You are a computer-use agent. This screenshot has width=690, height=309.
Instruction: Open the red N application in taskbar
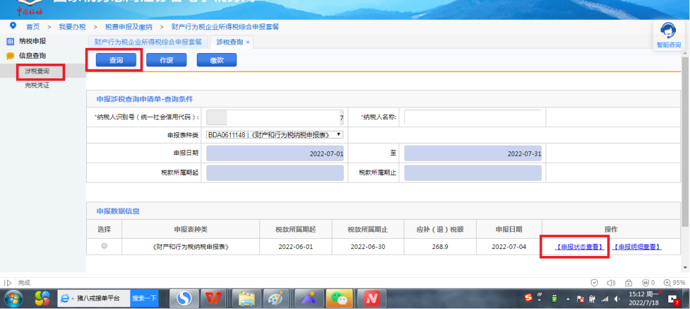pos(371,299)
